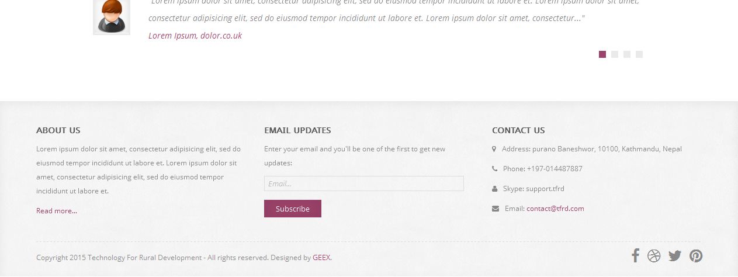Open the contact@tfrd.com email link

555,209
